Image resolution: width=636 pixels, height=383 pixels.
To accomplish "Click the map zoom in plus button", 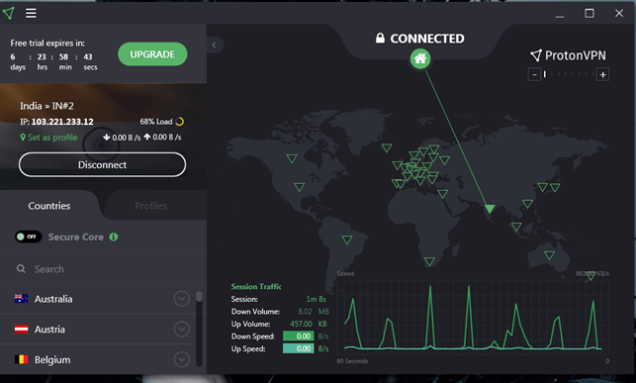I will [x=602, y=74].
